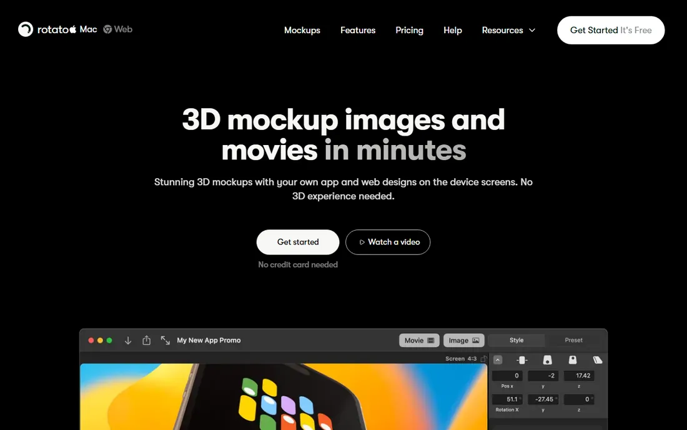Toggle the screen aspect lock icon near 4:3

point(483,359)
